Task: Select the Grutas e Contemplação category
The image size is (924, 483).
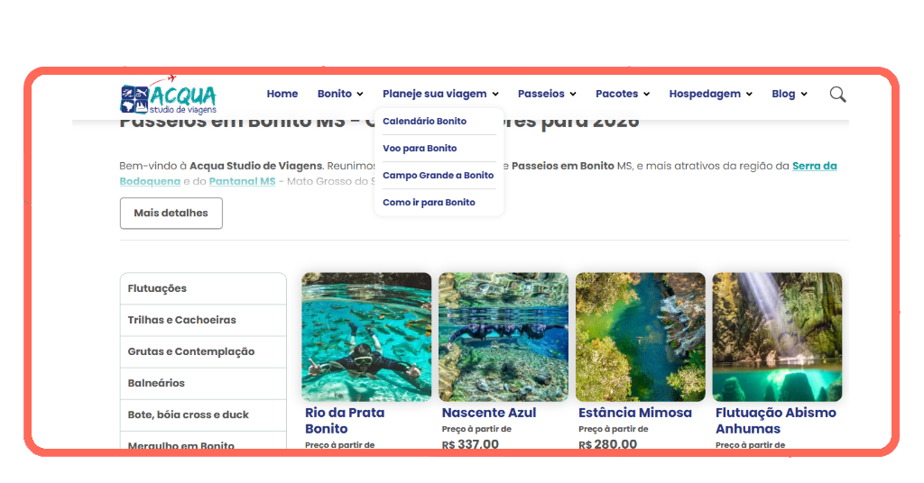Action: coord(203,351)
